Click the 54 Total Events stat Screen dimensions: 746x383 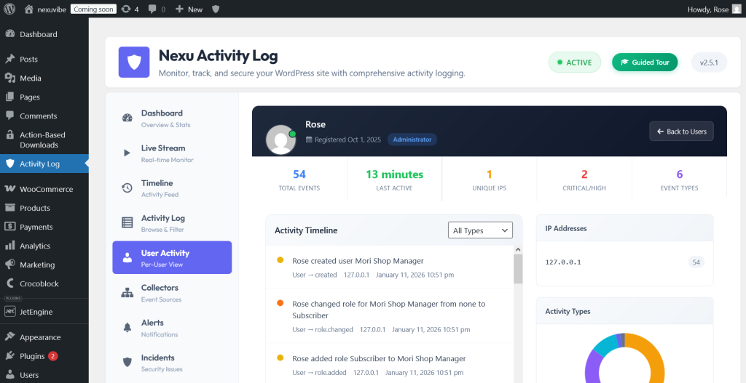point(299,180)
